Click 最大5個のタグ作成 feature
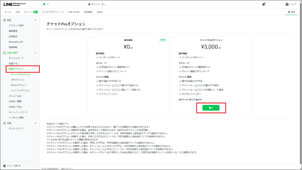Image resolution: width=302 pixels, height=170 pixels. point(110,81)
